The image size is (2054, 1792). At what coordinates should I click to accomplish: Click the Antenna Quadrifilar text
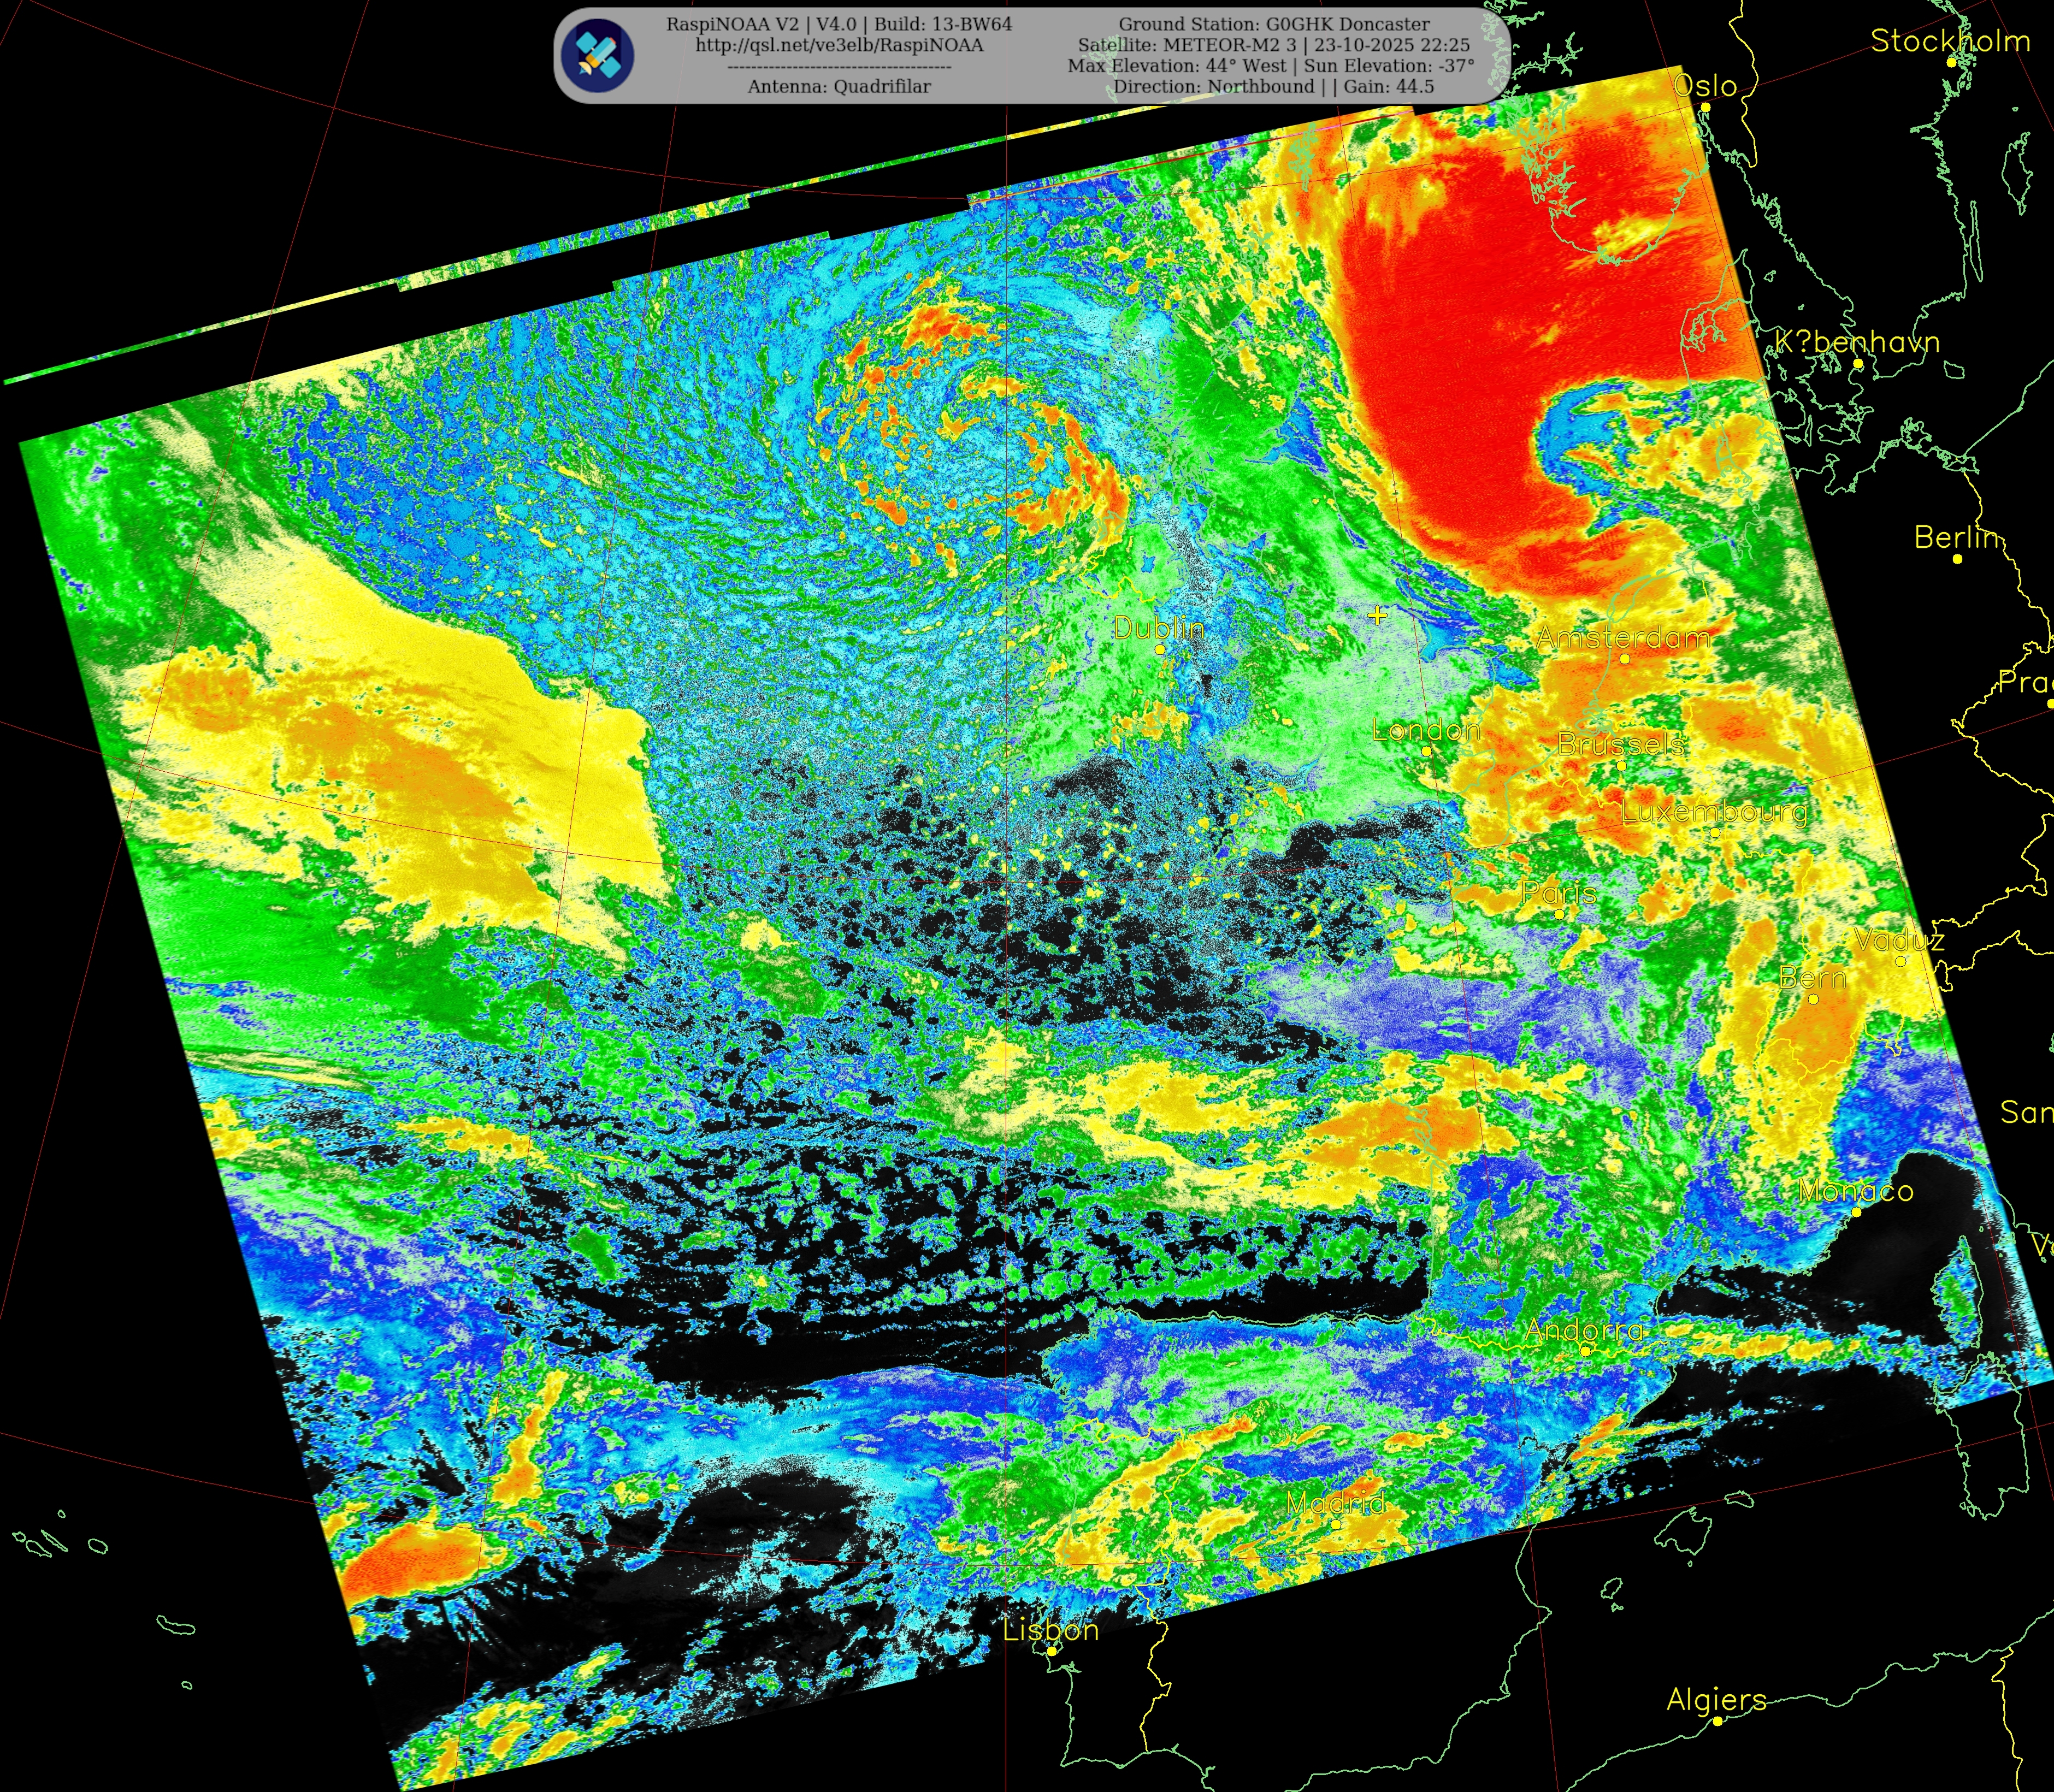click(x=839, y=87)
